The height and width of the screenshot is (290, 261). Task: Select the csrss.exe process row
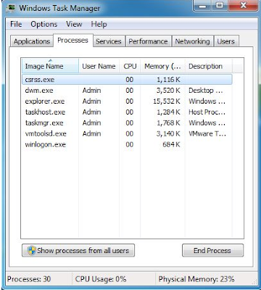click(127, 80)
